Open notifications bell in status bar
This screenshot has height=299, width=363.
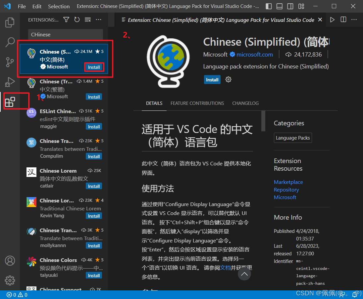[x=355, y=294]
